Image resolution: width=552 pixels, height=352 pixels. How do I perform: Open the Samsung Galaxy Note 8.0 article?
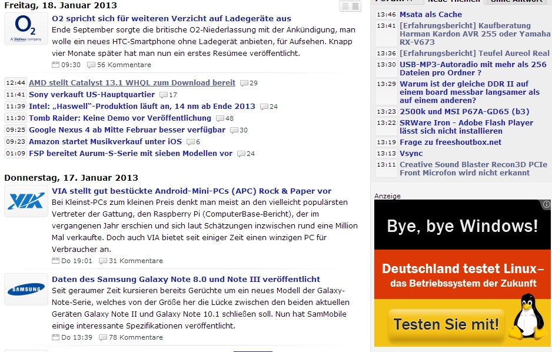(x=186, y=280)
